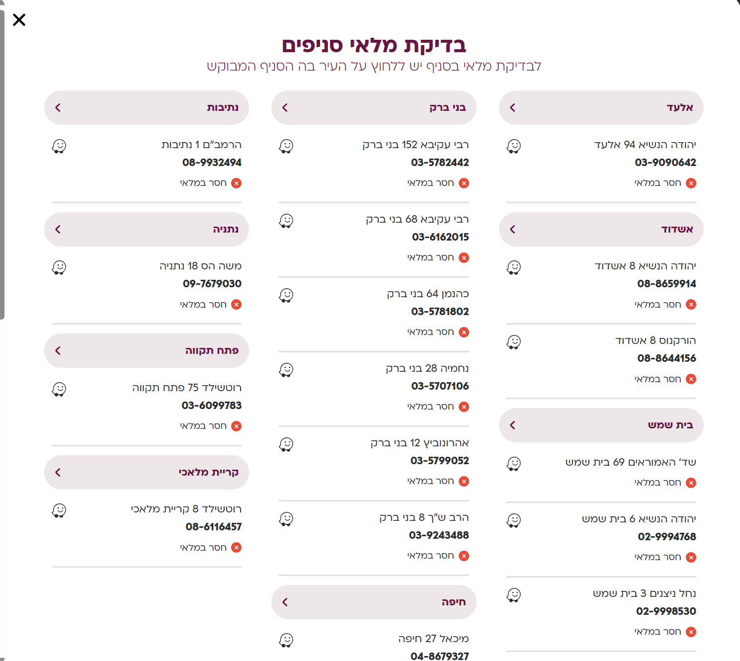
Task: Call the אלעד branch at 03-9090642
Action: [x=665, y=163]
